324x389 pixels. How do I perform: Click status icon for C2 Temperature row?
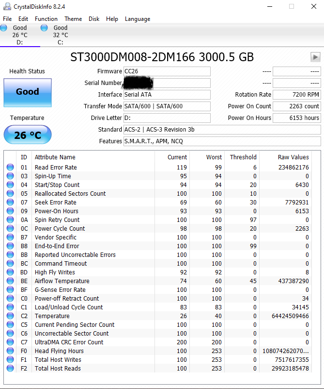click(x=10, y=316)
